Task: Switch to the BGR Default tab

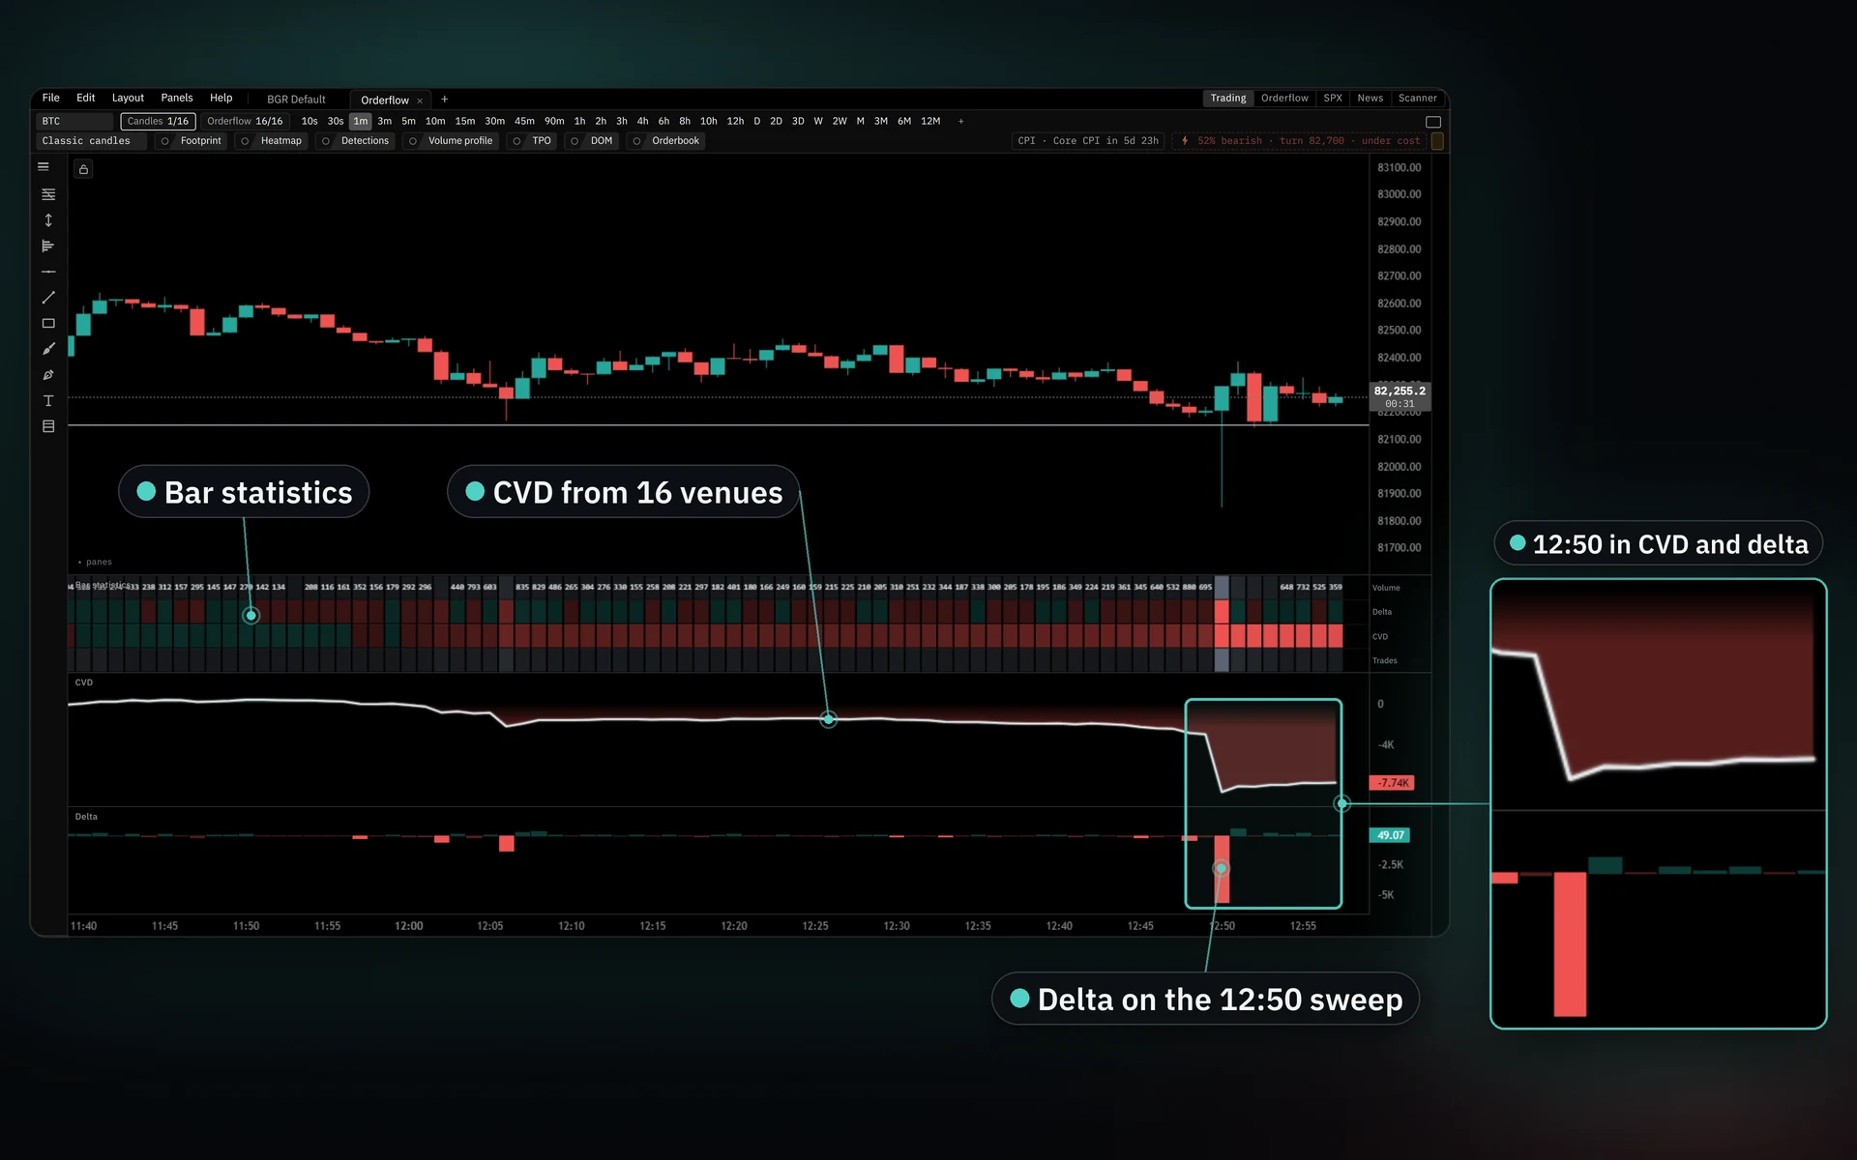Action: tap(296, 100)
